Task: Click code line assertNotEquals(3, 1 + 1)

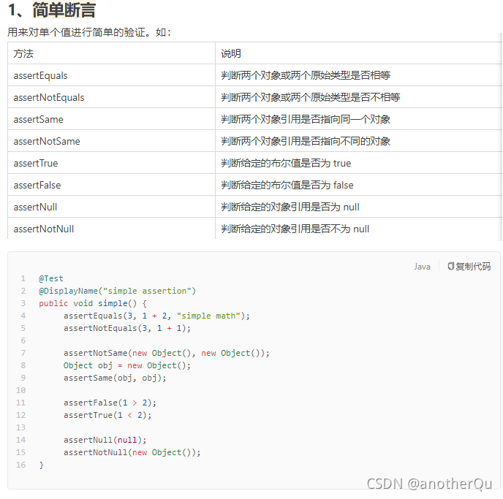Action: point(127,329)
